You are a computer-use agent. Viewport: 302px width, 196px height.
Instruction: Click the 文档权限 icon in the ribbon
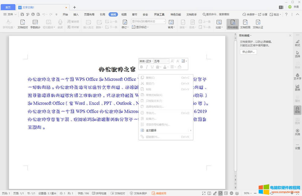tap(245, 24)
